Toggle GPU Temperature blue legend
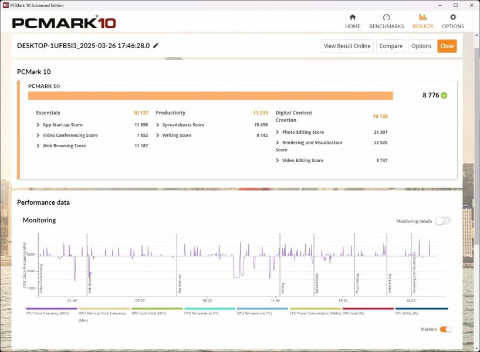Image resolution: width=480 pixels, height=352 pixels. (x=262, y=312)
